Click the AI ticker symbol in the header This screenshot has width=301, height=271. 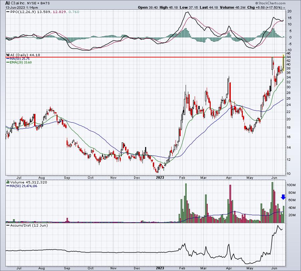7,3
